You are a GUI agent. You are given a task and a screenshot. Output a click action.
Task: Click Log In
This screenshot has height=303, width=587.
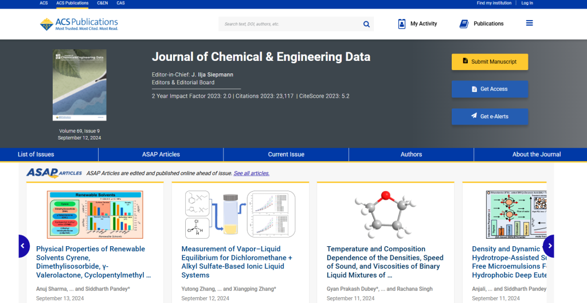pos(527,3)
